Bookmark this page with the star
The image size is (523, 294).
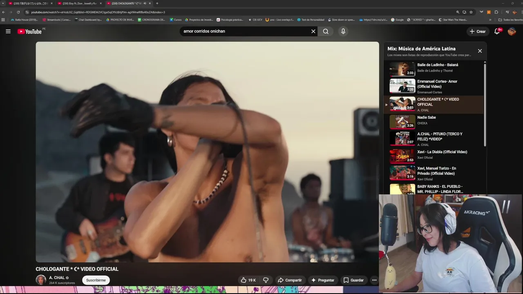coord(471,12)
